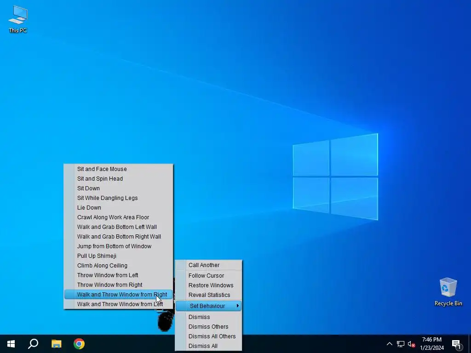Launch File Explorer from the taskbar
The image size is (471, 353).
pos(56,344)
